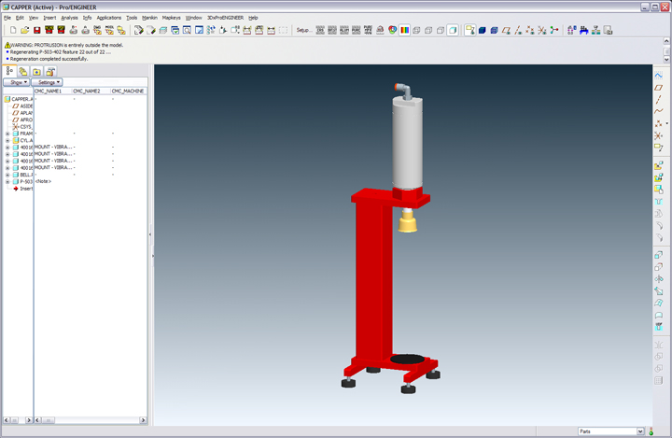Click the navigator panel collapse handle
The width and height of the screenshot is (672, 438).
[150, 234]
